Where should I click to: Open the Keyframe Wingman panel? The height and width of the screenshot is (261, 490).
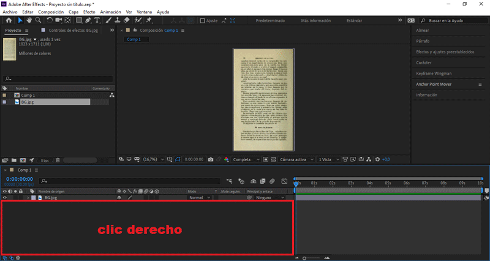[x=433, y=74]
